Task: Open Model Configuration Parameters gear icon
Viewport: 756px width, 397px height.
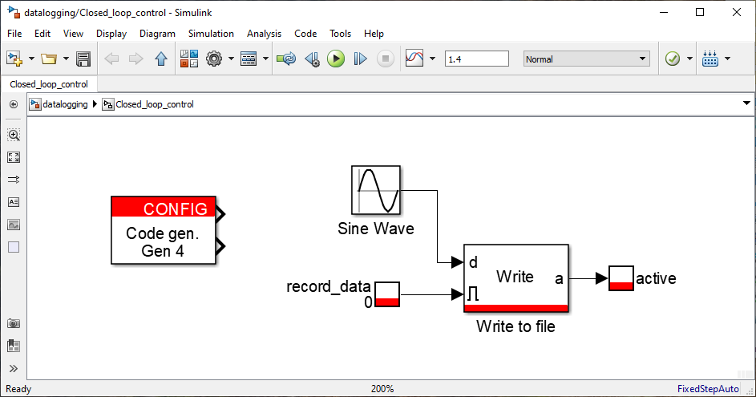Action: click(x=214, y=59)
